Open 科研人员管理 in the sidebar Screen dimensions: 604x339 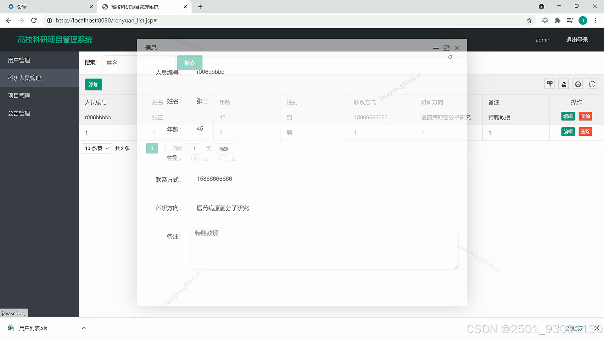tap(39, 78)
